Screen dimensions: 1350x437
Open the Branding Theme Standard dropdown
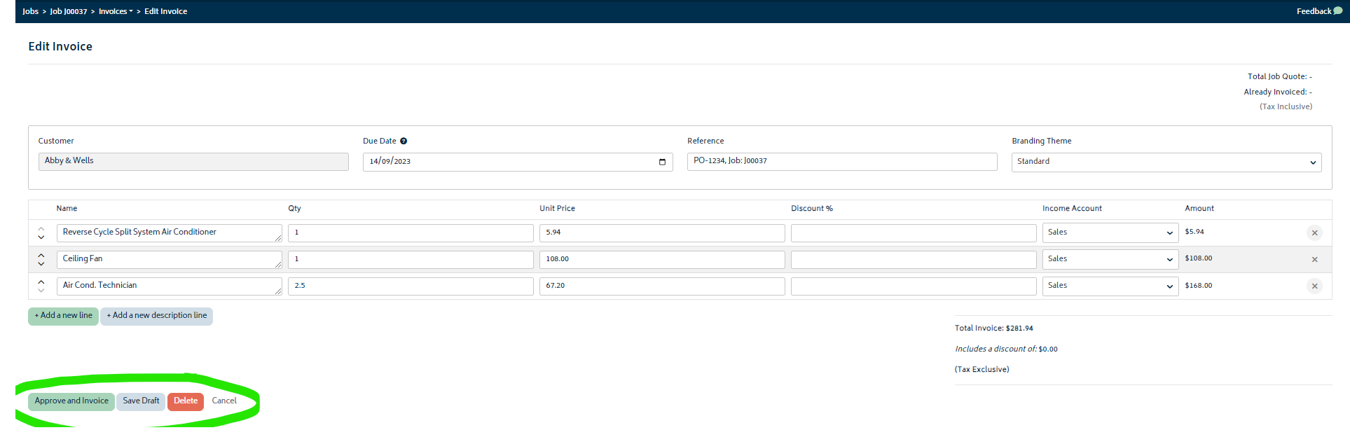1166,162
